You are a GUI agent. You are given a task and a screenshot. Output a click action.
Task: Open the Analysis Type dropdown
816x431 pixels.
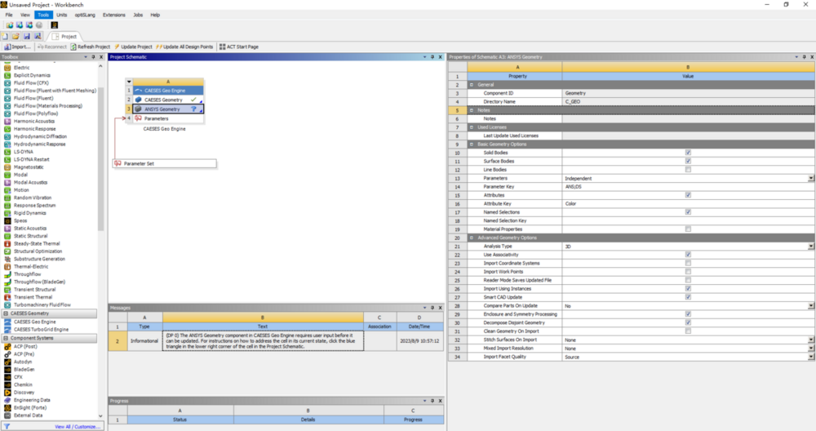click(x=811, y=247)
